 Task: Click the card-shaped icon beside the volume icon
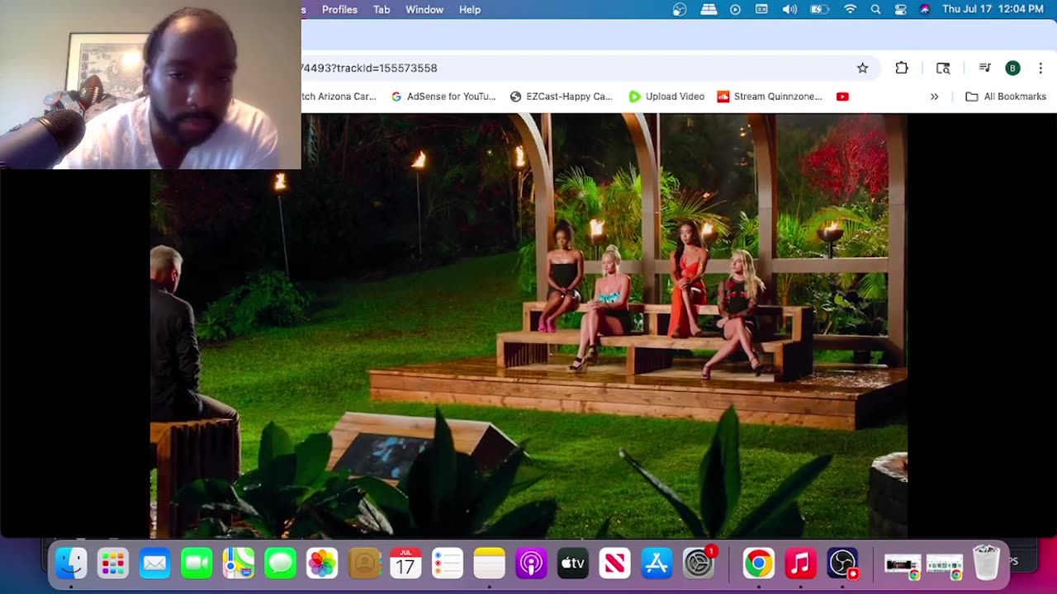tap(762, 10)
